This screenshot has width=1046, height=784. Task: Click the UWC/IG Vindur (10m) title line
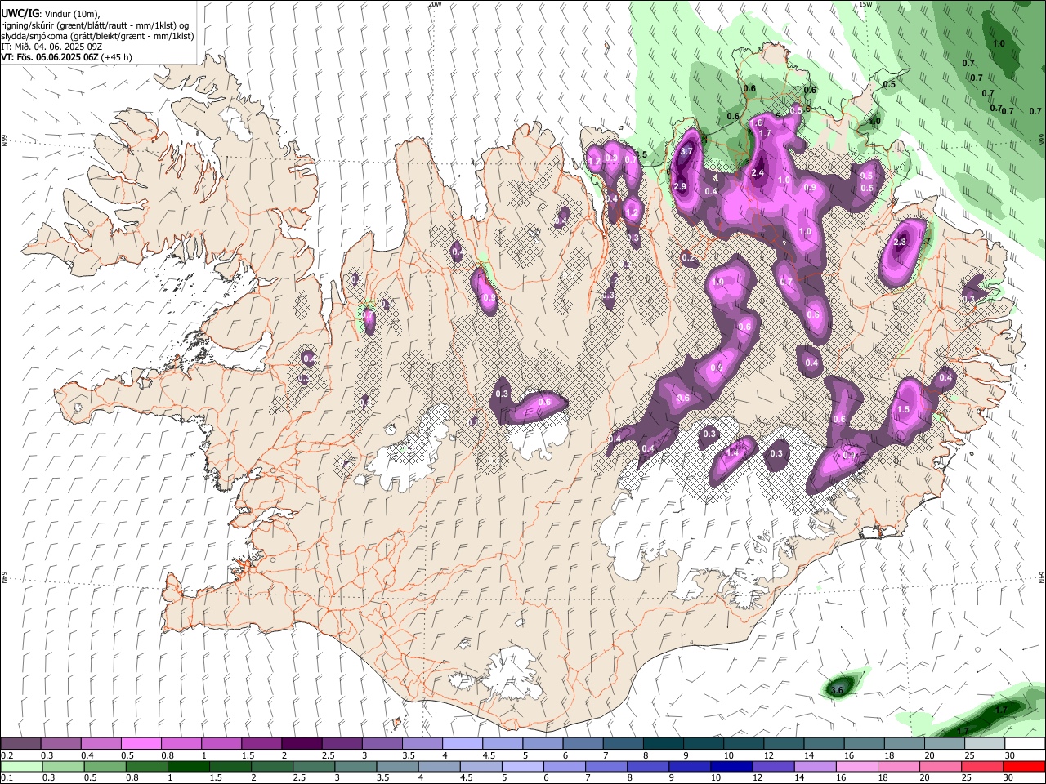[51, 14]
